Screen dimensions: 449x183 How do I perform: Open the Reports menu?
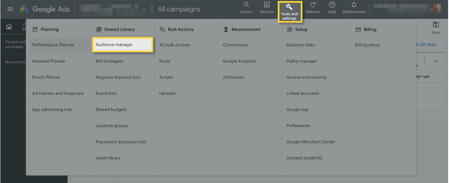pyautogui.click(x=267, y=8)
